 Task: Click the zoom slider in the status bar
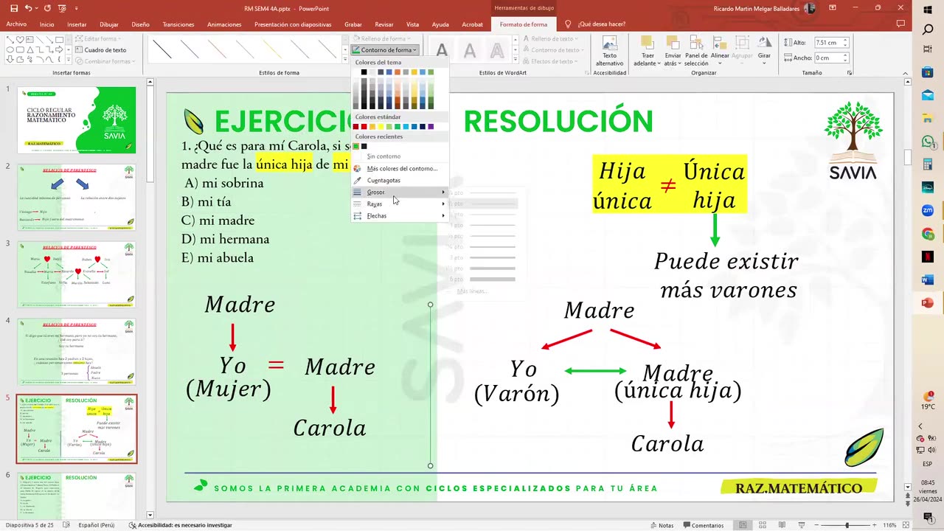[x=847, y=525]
